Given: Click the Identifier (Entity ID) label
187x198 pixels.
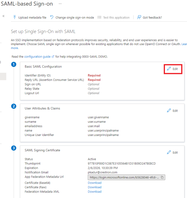Looking at the screenshot, I should tap(38, 75).
